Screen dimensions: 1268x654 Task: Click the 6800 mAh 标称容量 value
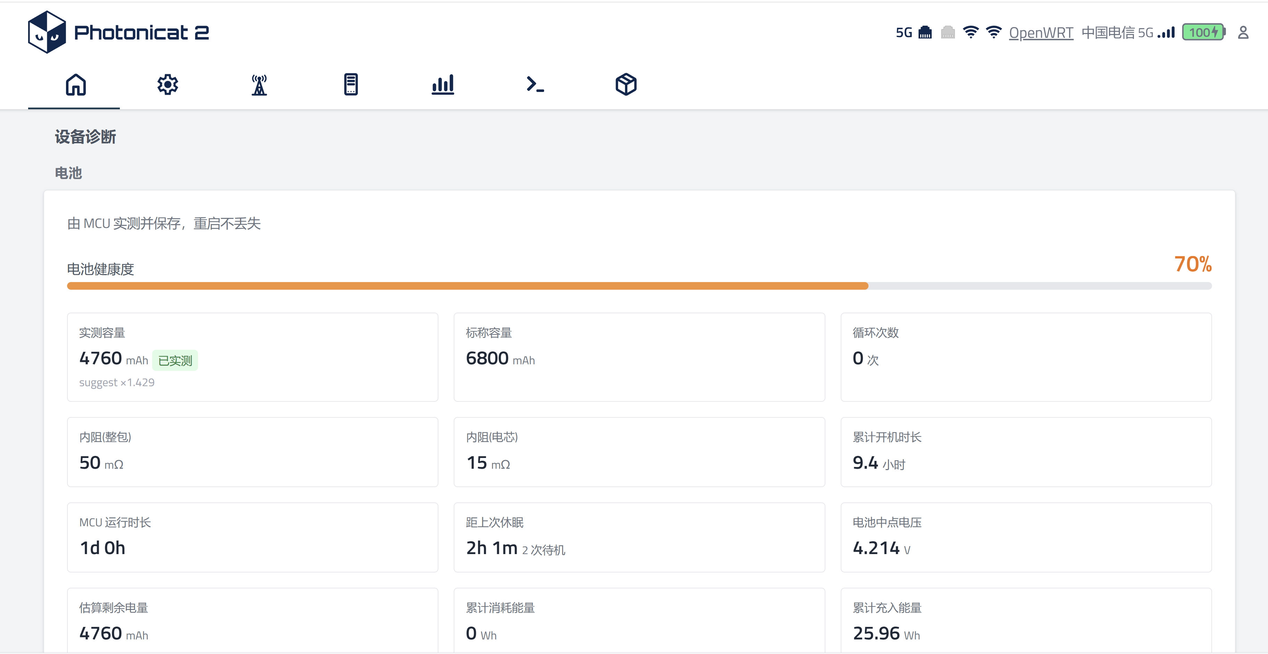pyautogui.click(x=500, y=358)
